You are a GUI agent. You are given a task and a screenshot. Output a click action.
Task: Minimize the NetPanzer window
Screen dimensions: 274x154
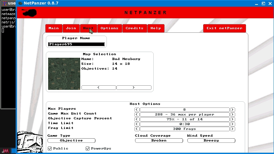tap(256, 4)
